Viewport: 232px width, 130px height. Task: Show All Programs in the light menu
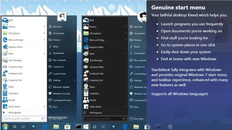(14, 113)
